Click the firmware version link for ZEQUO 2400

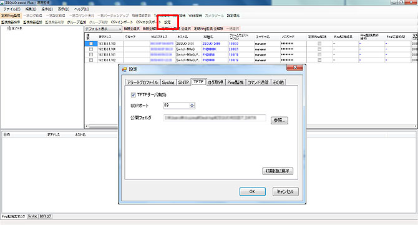pyautogui.click(x=233, y=44)
